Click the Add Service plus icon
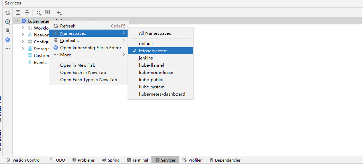Viewport: 363px width, 164px height. click(59, 13)
